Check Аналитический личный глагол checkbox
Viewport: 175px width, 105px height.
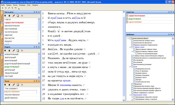(x=132, y=41)
